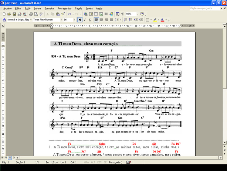Image resolution: width=227 pixels, height=171 pixels.
Task: Toggle show paragraph marks ¶
Action: (x=122, y=14)
